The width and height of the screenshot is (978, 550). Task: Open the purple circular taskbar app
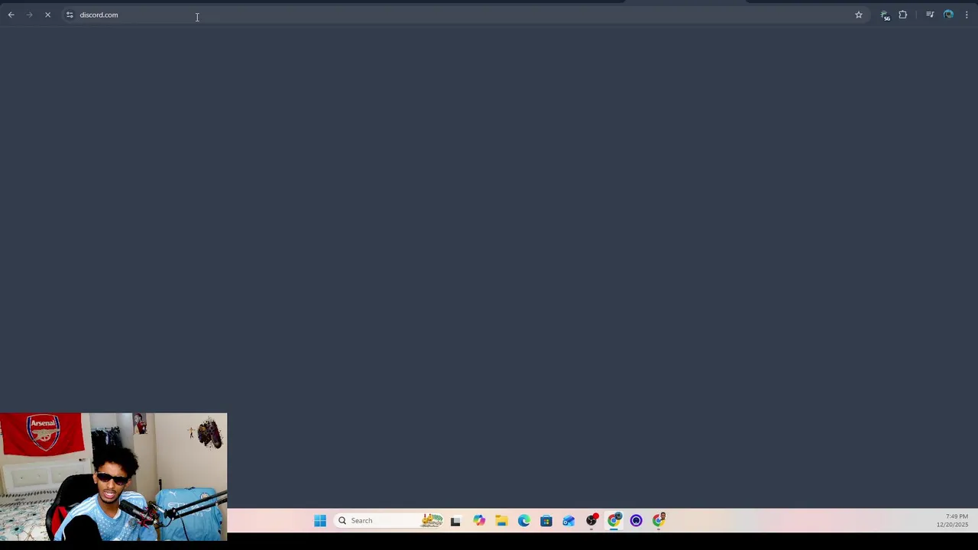tap(636, 521)
